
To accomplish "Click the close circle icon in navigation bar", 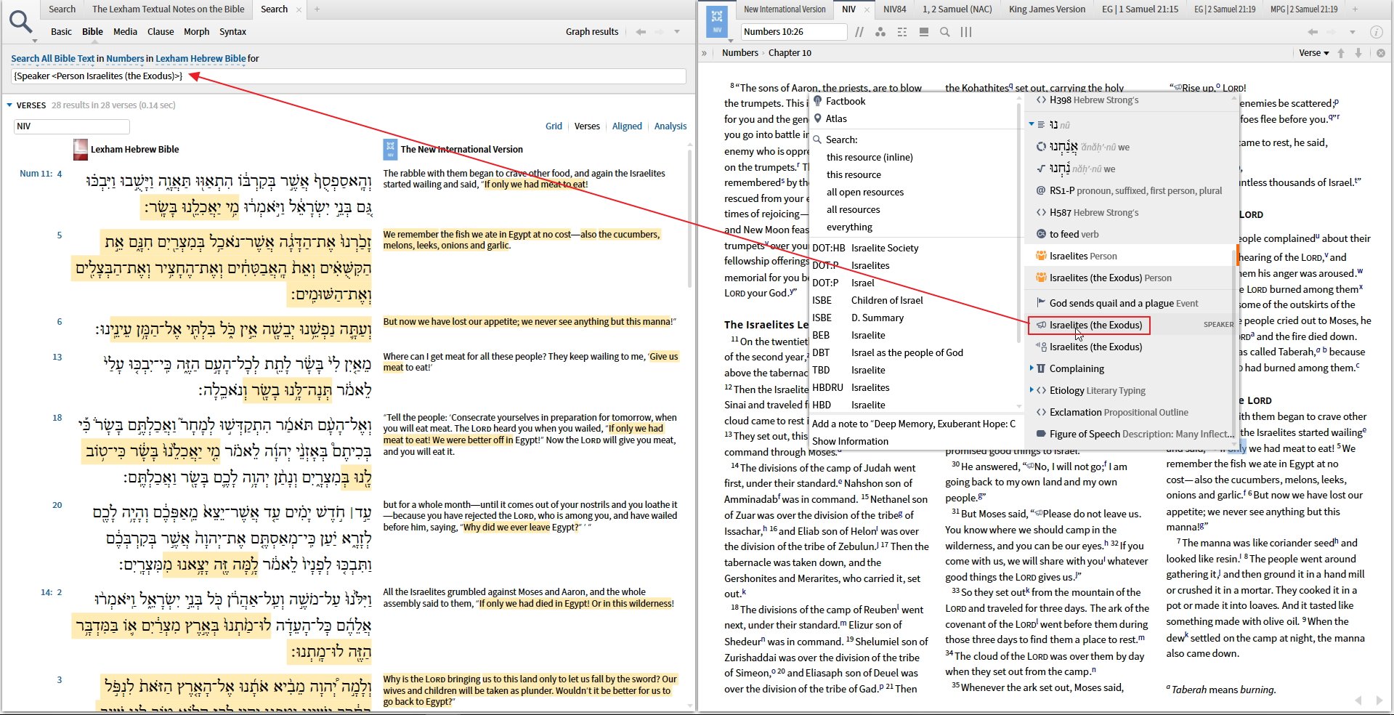I will point(1380,53).
